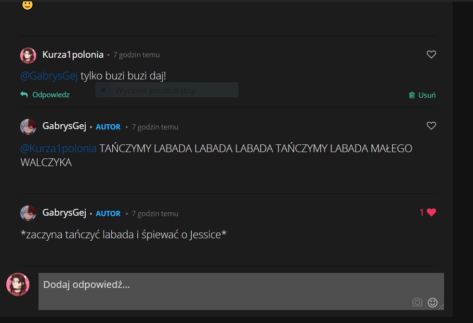Click the camera icon in the reply box
The height and width of the screenshot is (323, 473).
point(417,302)
